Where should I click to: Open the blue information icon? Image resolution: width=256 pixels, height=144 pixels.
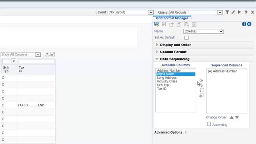pos(244,24)
